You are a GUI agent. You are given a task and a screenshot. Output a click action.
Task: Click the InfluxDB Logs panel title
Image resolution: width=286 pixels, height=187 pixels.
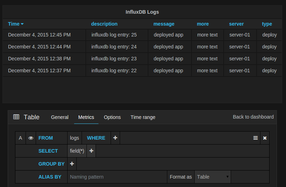(142, 12)
